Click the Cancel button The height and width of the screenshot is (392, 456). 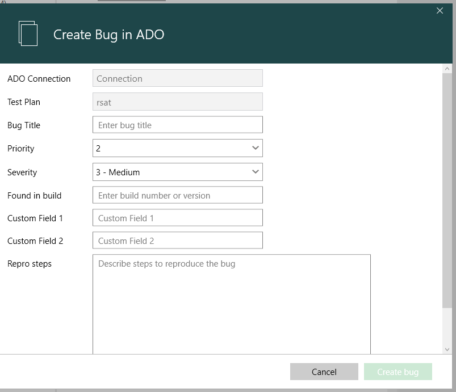pos(324,372)
